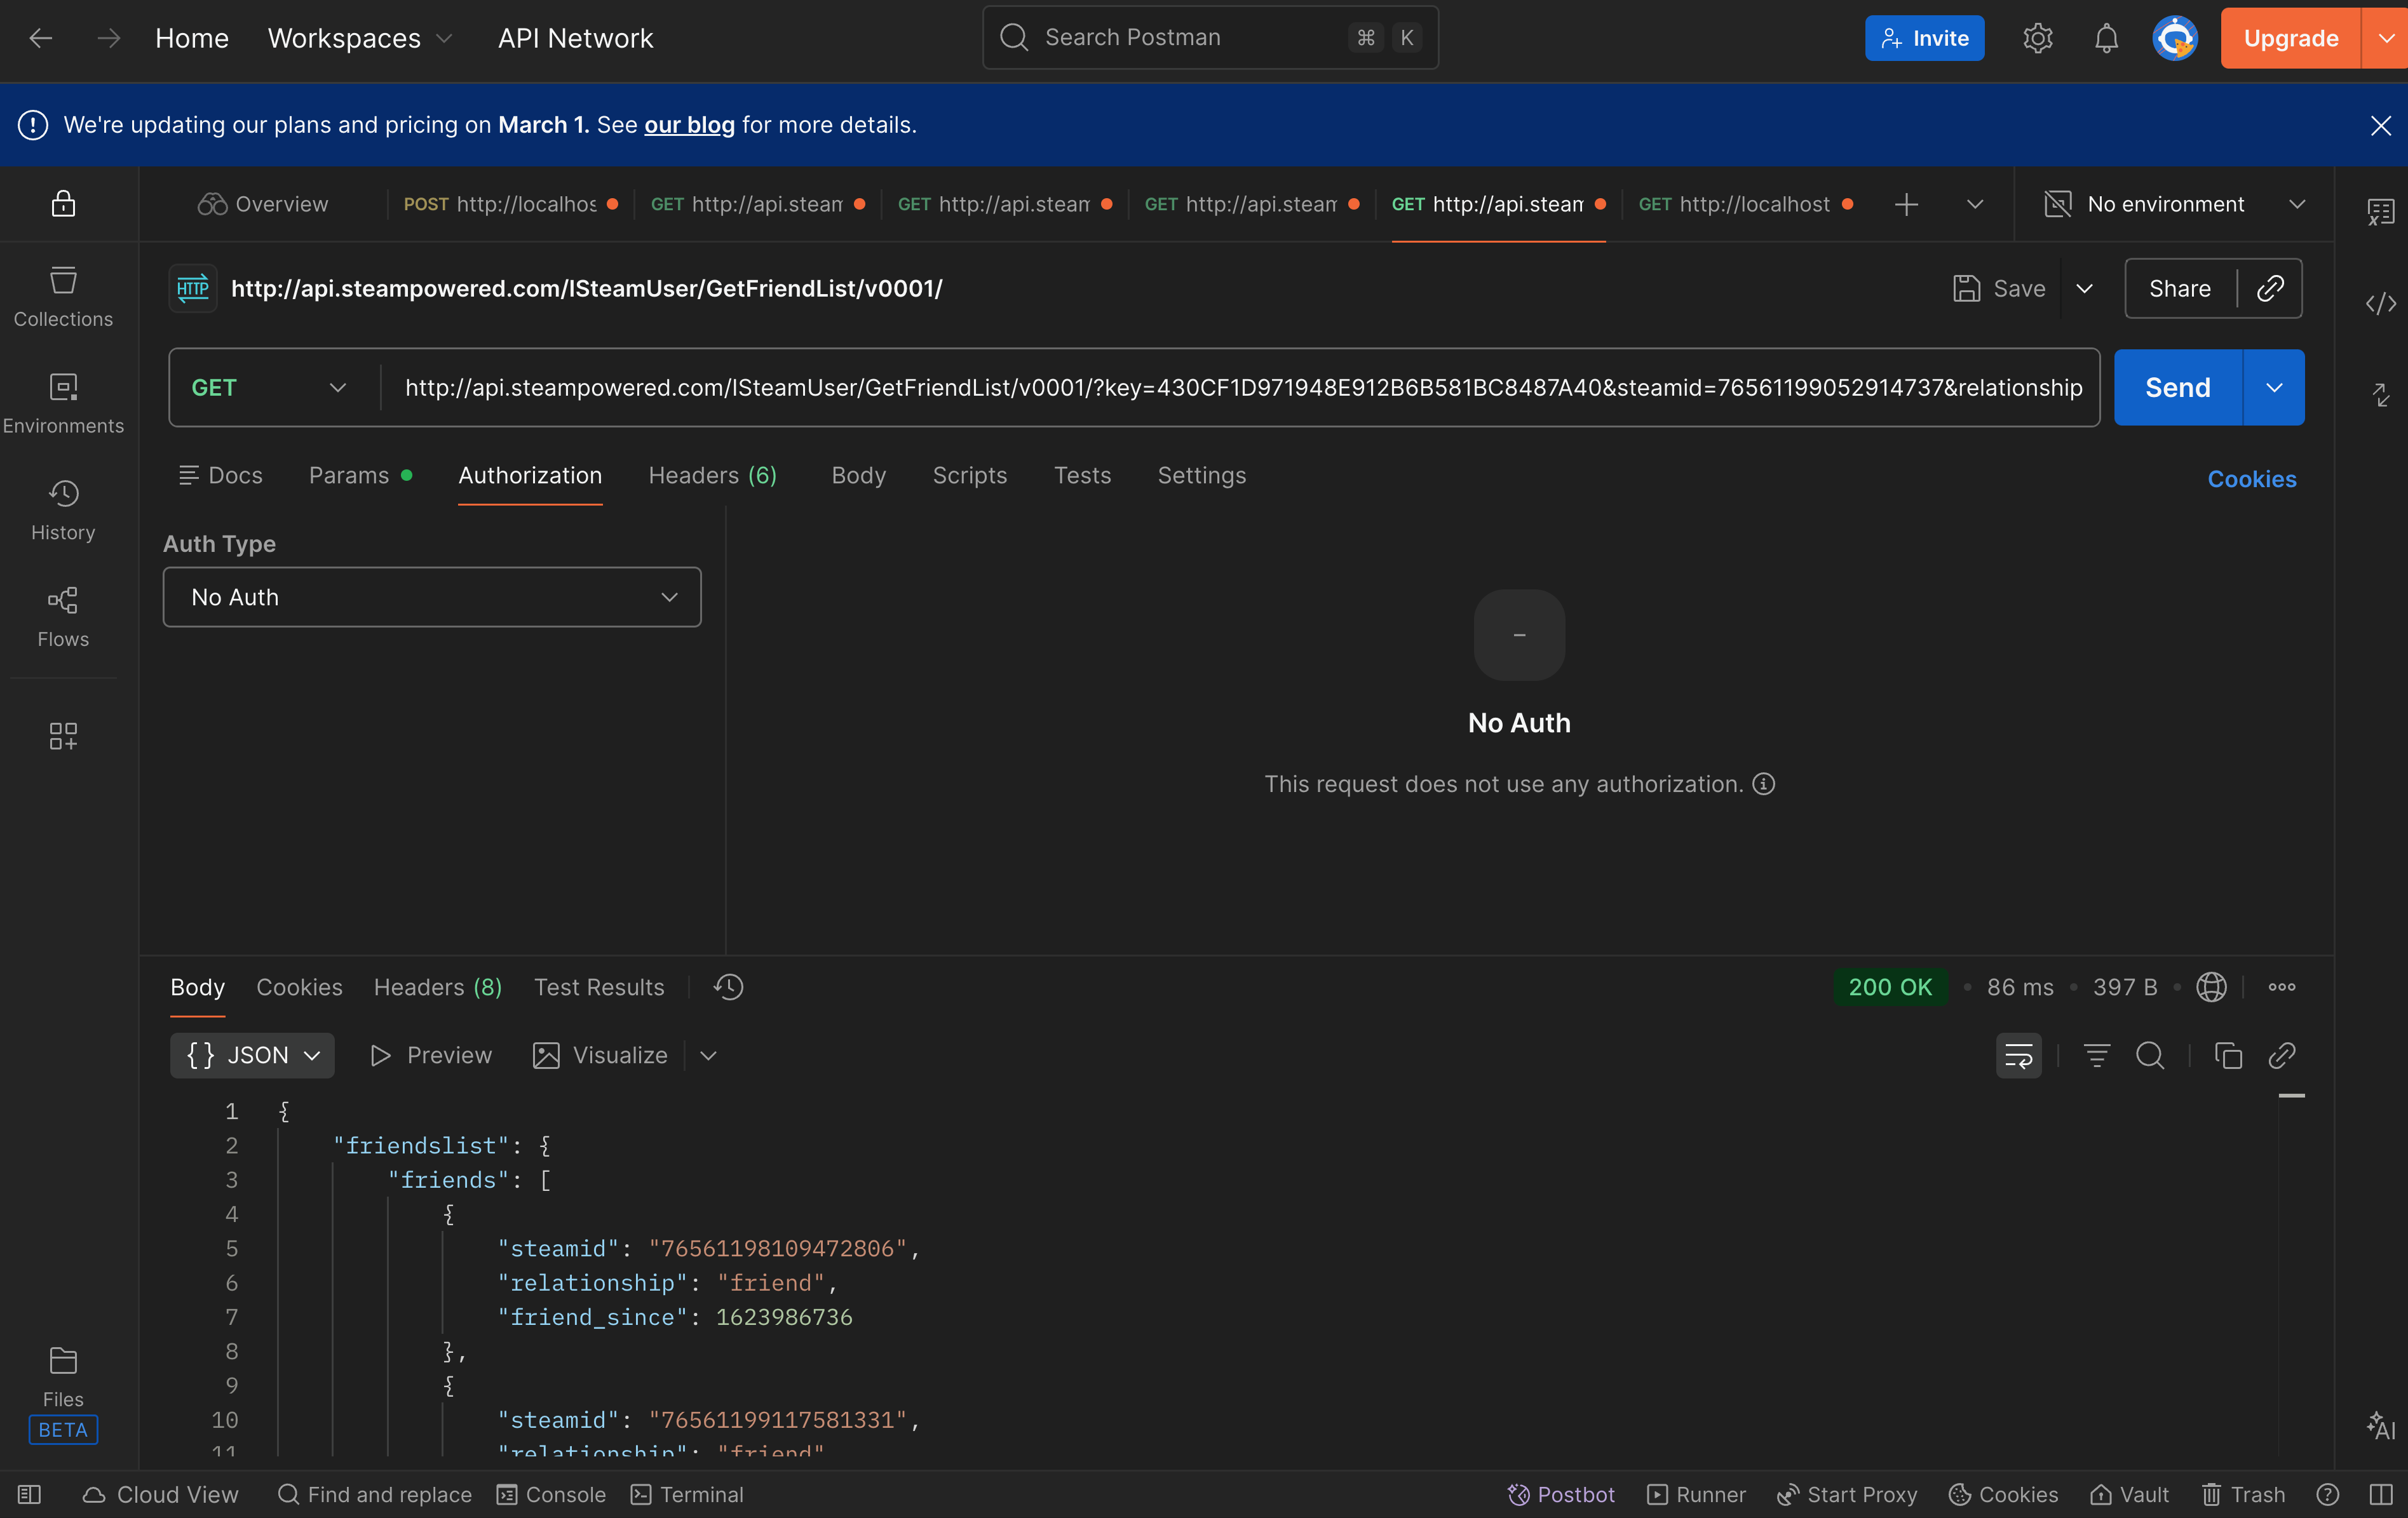Open response history clock icon
This screenshot has height=1518, width=2408.
tap(728, 988)
